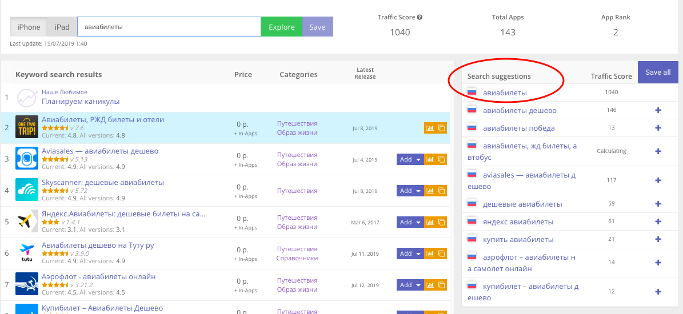Open Аэрофлот - авиабилеты онлайн link
Image resolution: width=683 pixels, height=314 pixels.
98,276
